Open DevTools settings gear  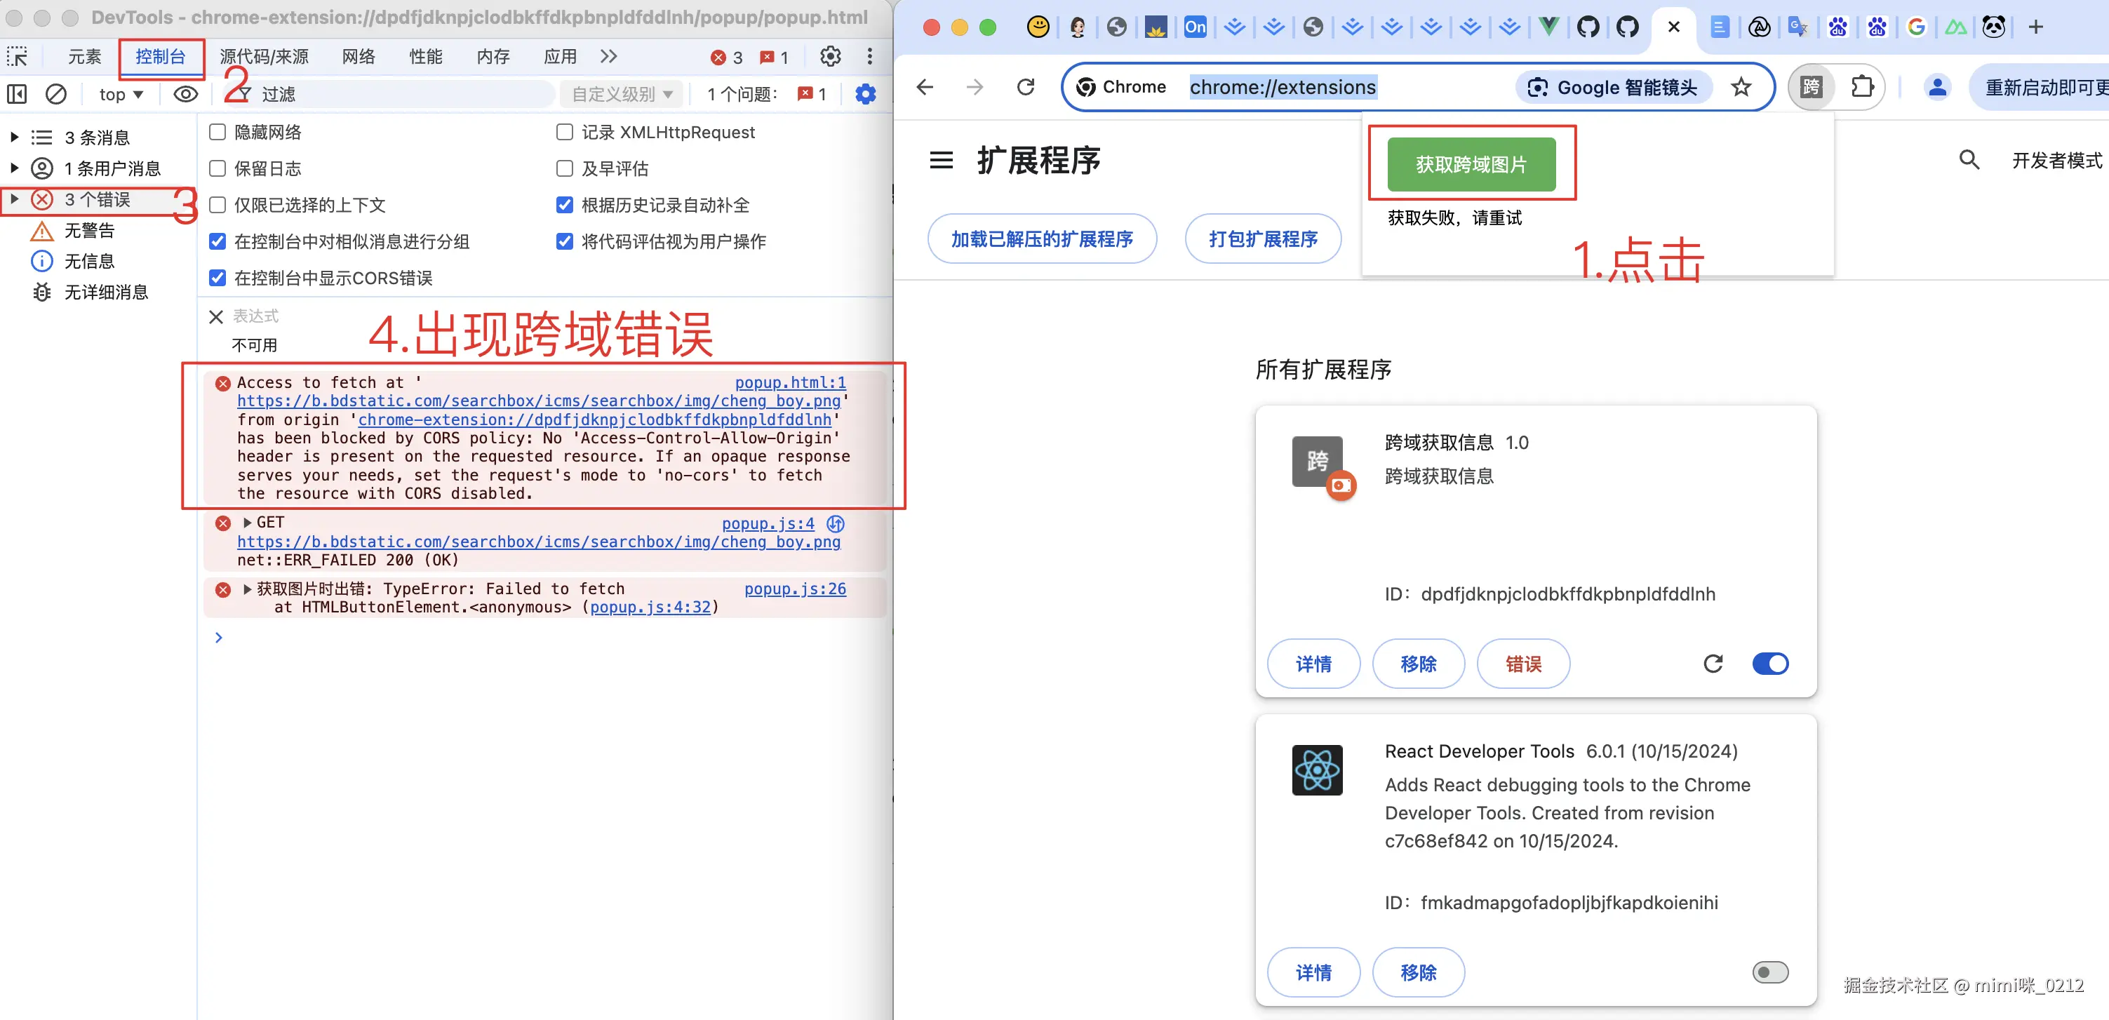tap(829, 57)
